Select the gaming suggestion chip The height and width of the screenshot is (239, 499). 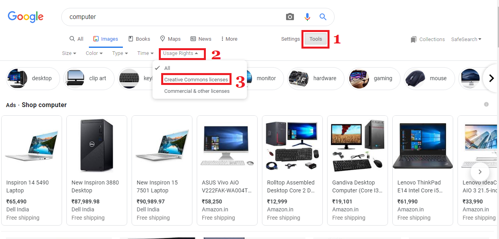[374, 78]
